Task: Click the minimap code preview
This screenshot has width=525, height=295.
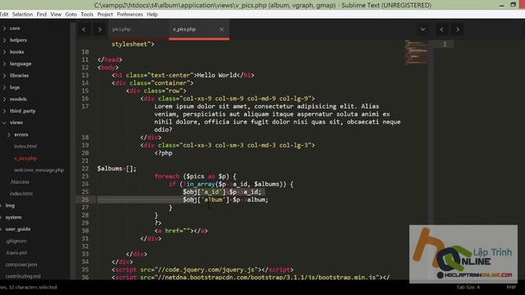Action: [x=416, y=52]
